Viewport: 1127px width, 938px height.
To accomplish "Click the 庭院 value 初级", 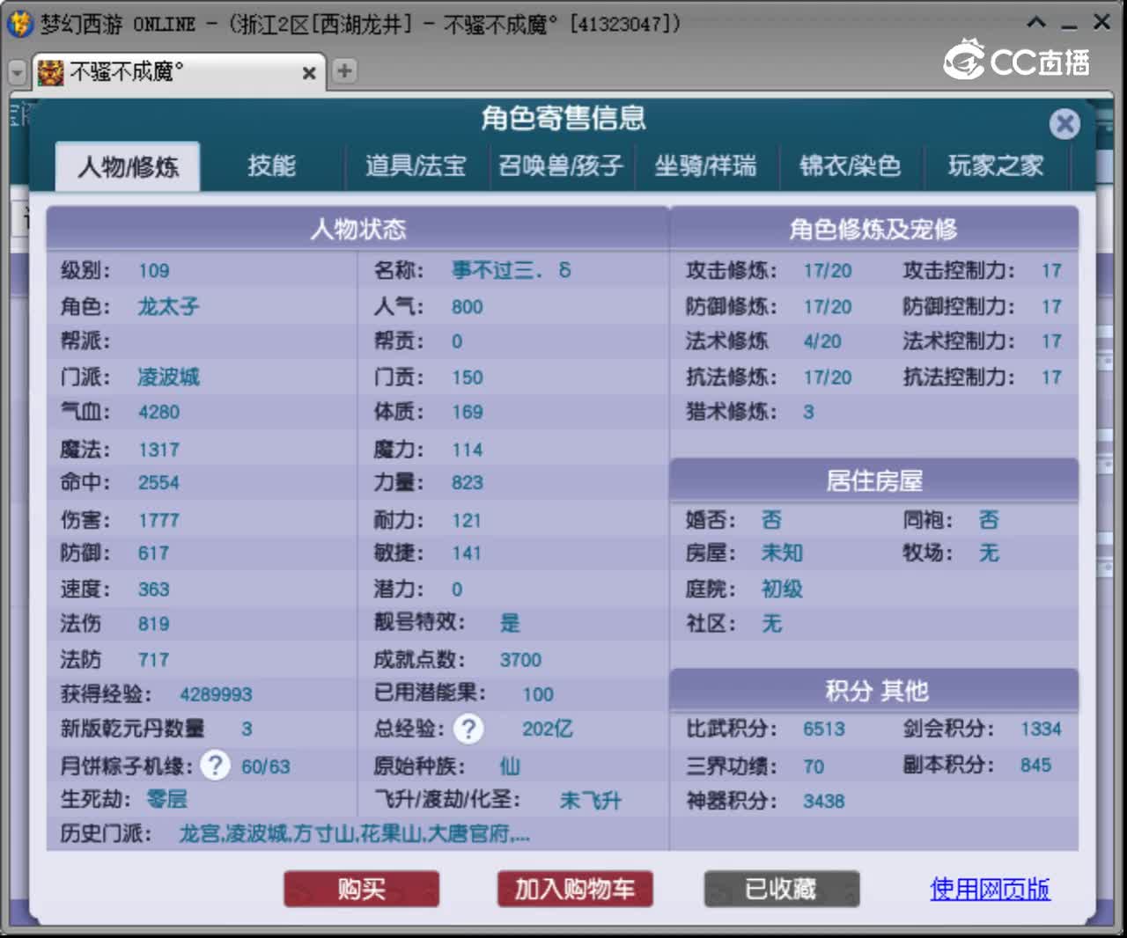I will tap(782, 589).
